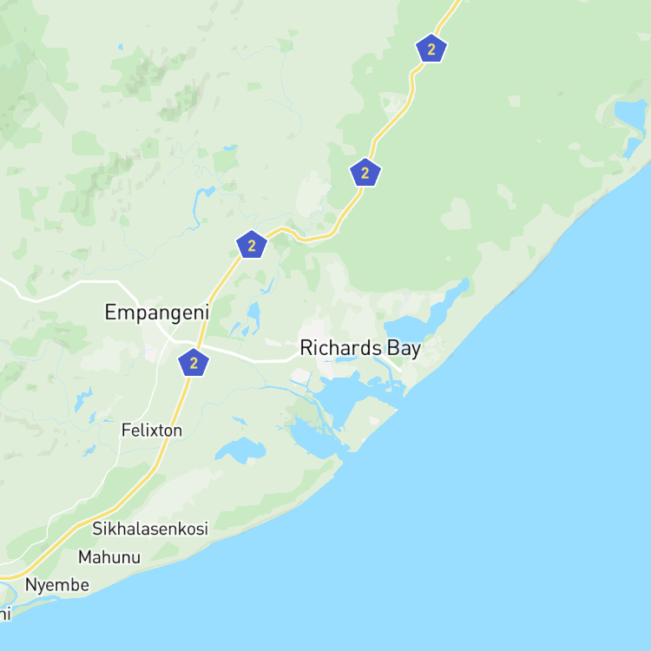Click the N2 shield north of Richards Bay

pyautogui.click(x=365, y=173)
